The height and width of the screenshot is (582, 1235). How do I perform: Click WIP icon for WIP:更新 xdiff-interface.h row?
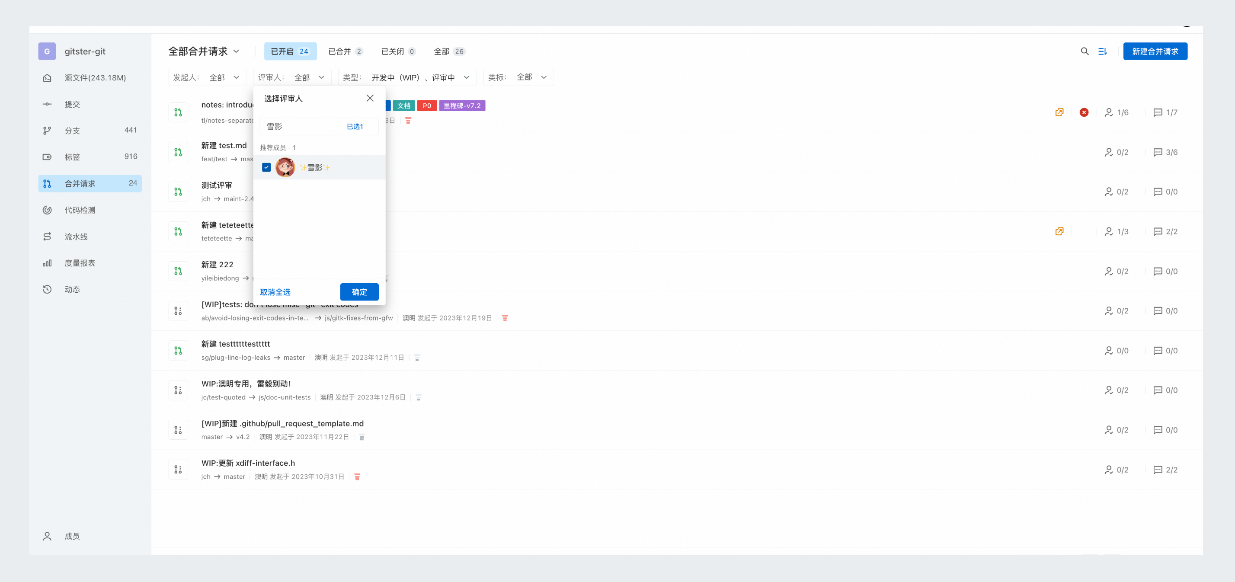pos(178,470)
